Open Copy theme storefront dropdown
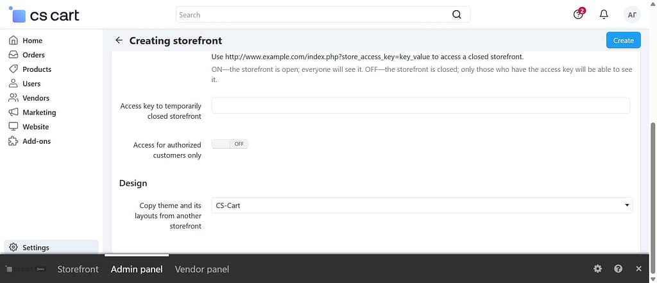 [x=422, y=205]
